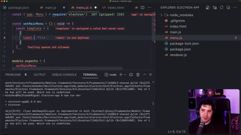Create a new file in Explorer
The width and height of the screenshot is (241, 135).
click(207, 7)
